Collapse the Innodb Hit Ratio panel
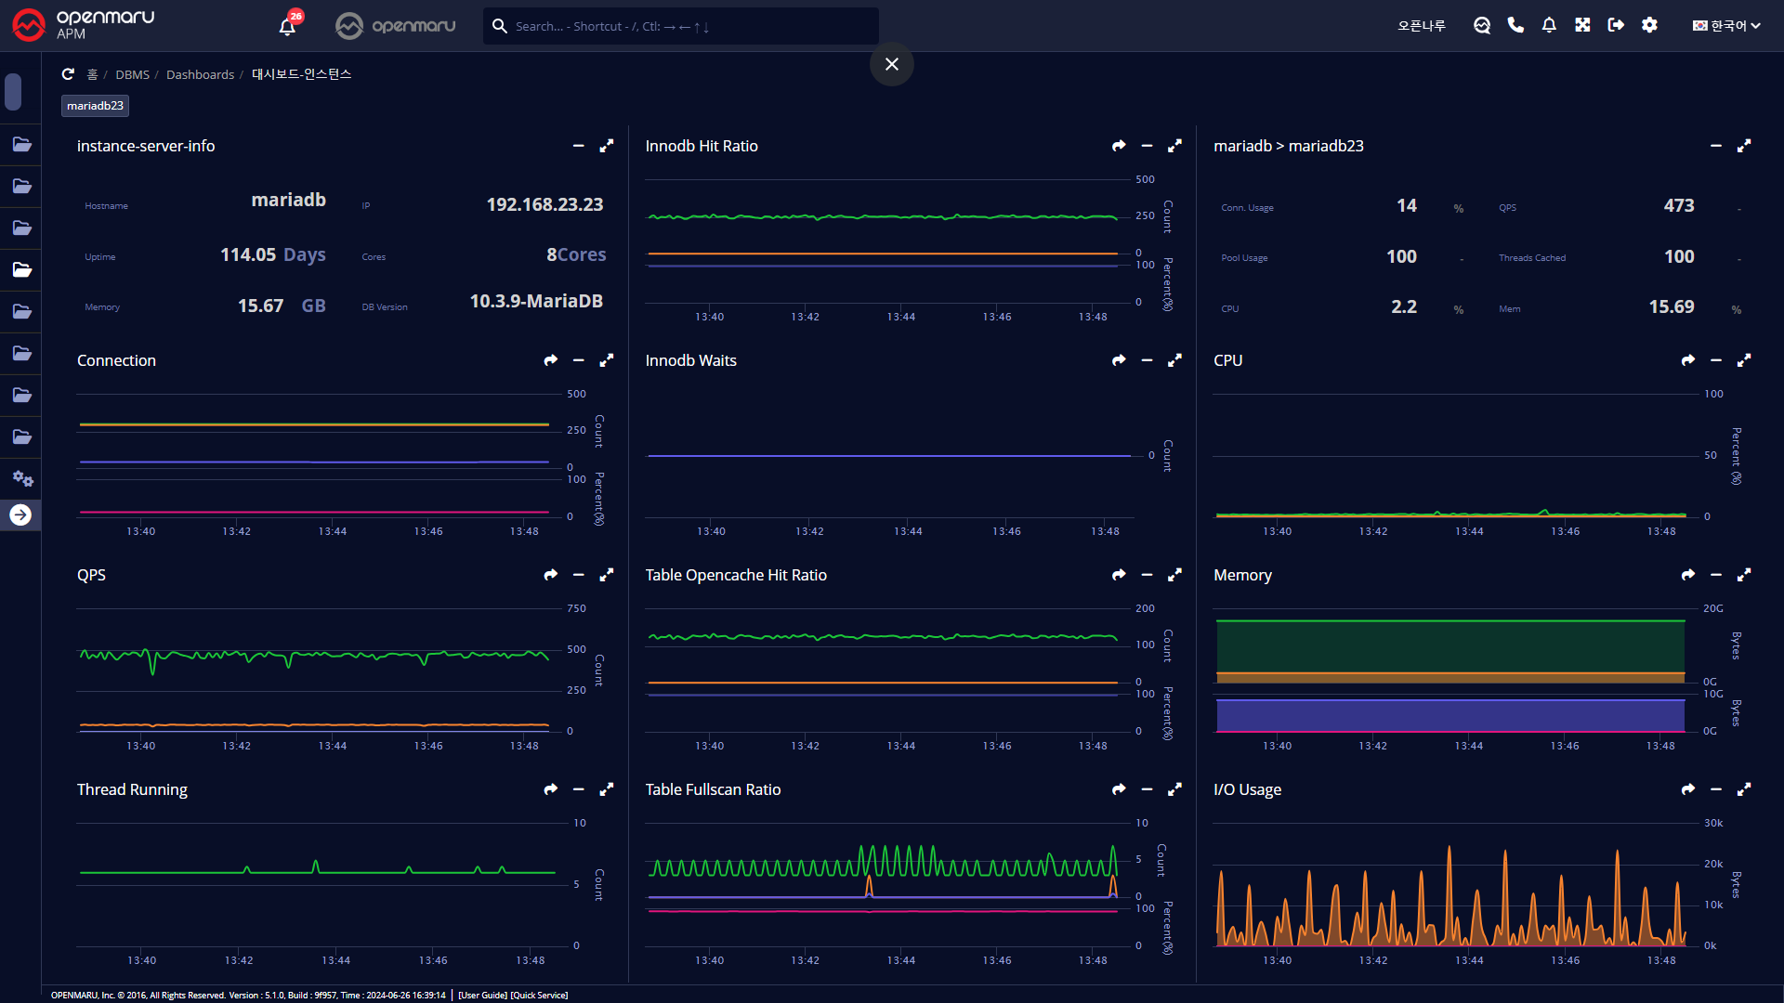1784x1003 pixels. click(1147, 146)
